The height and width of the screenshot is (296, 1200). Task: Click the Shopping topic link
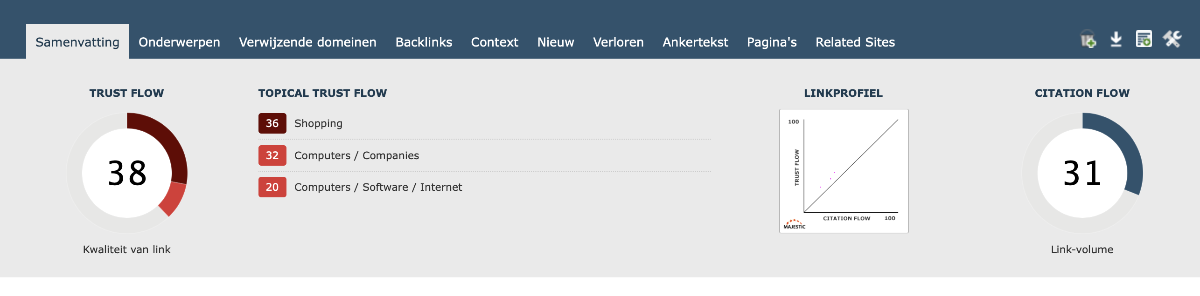(x=318, y=123)
